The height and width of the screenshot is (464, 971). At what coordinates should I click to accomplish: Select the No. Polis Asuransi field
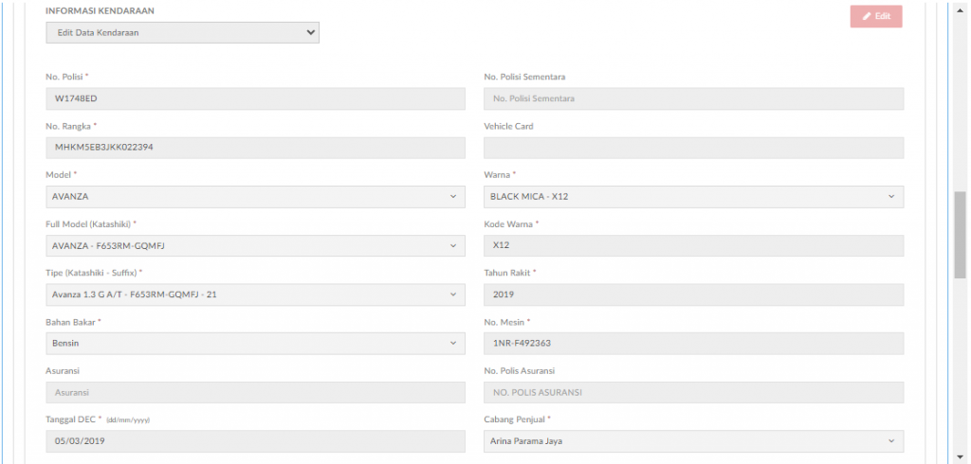[693, 392]
